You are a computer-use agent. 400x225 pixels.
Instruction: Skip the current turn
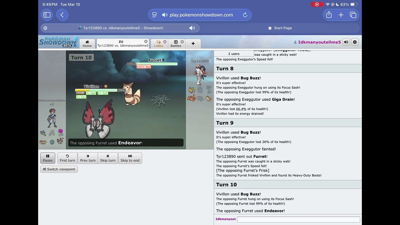click(x=108, y=158)
